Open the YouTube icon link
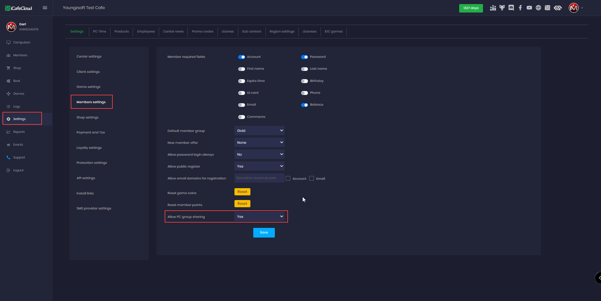The image size is (601, 301). 529,8
